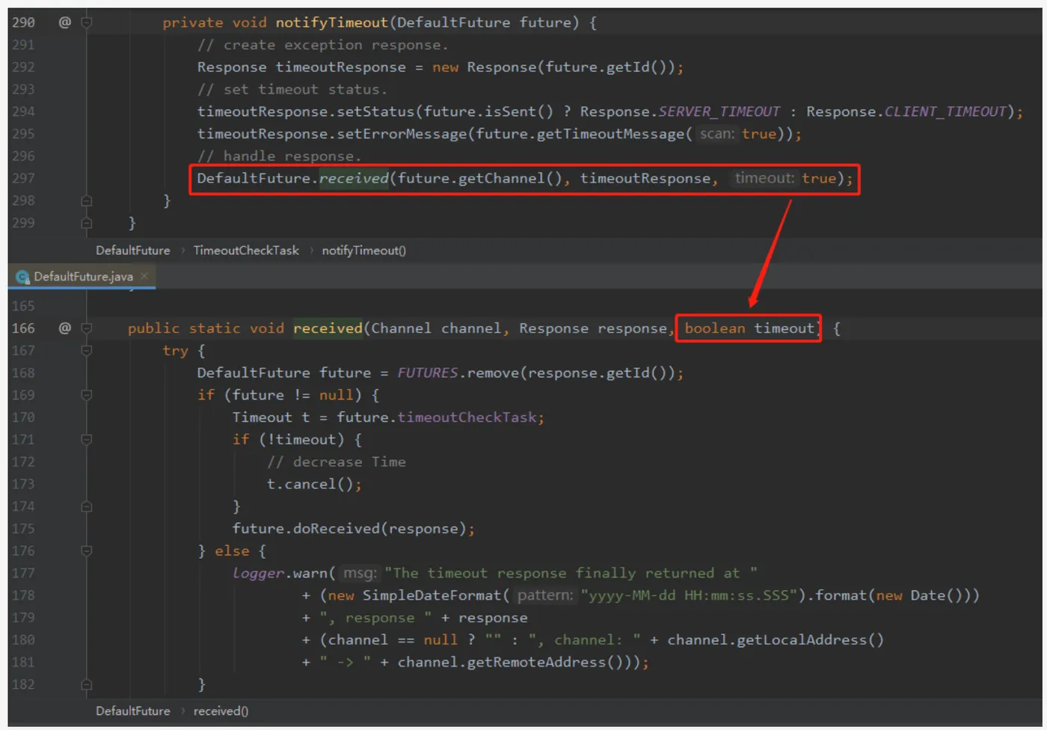
Task: Select DefaultFuture in the bottom breadcrumb
Action: point(133,711)
